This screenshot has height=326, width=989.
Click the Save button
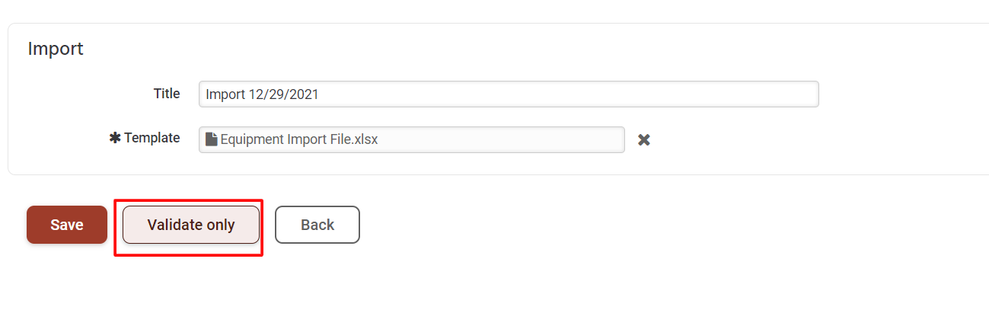(67, 225)
